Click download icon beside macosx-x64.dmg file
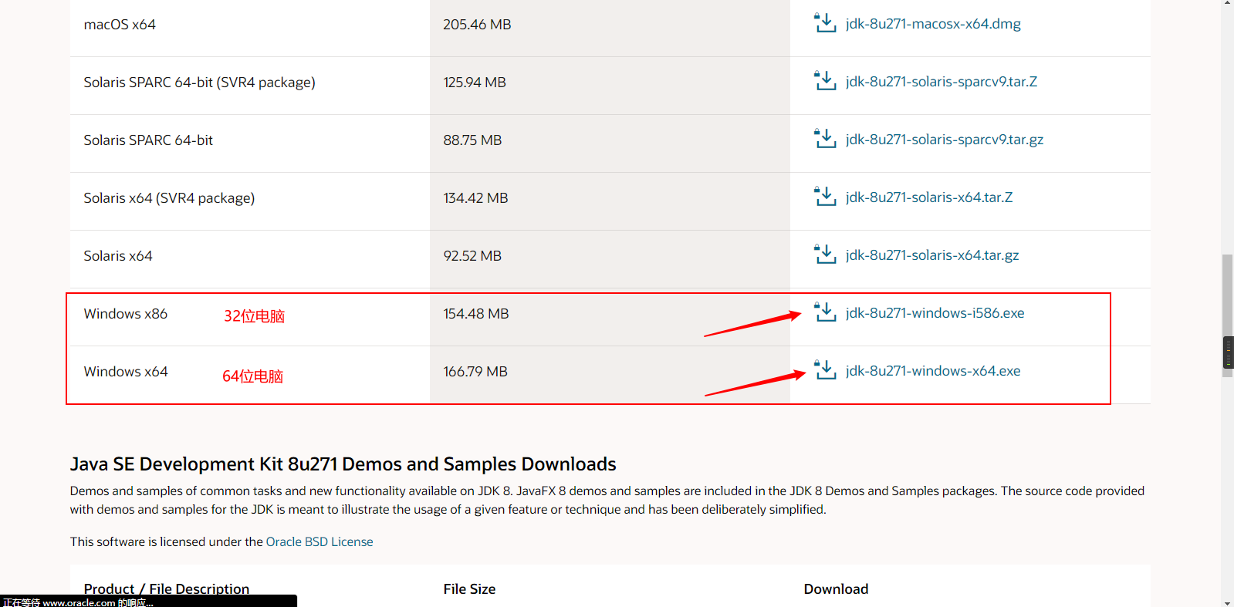The image size is (1234, 607). tap(825, 23)
